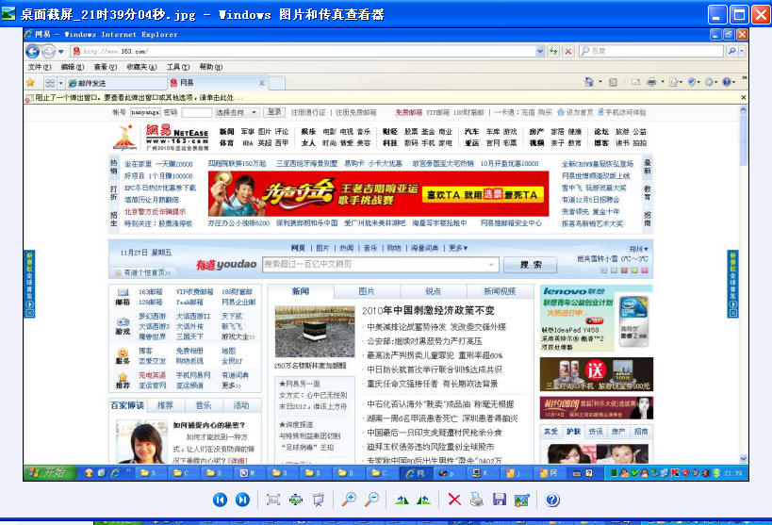Screen dimensions: 772x525
Task: Open the IE 帮助 menu
Action: [211, 67]
